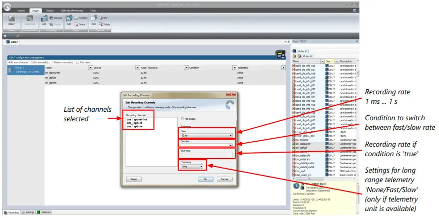Select card_dlp_info_020 in Data list
The image size is (439, 218).
[x=306, y=81]
